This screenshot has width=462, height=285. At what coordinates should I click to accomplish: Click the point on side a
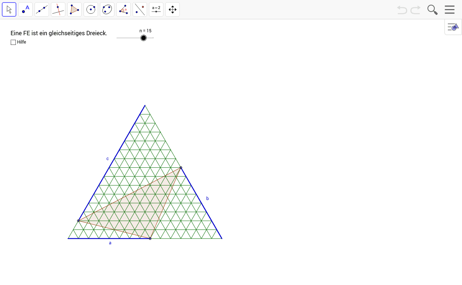(150, 239)
